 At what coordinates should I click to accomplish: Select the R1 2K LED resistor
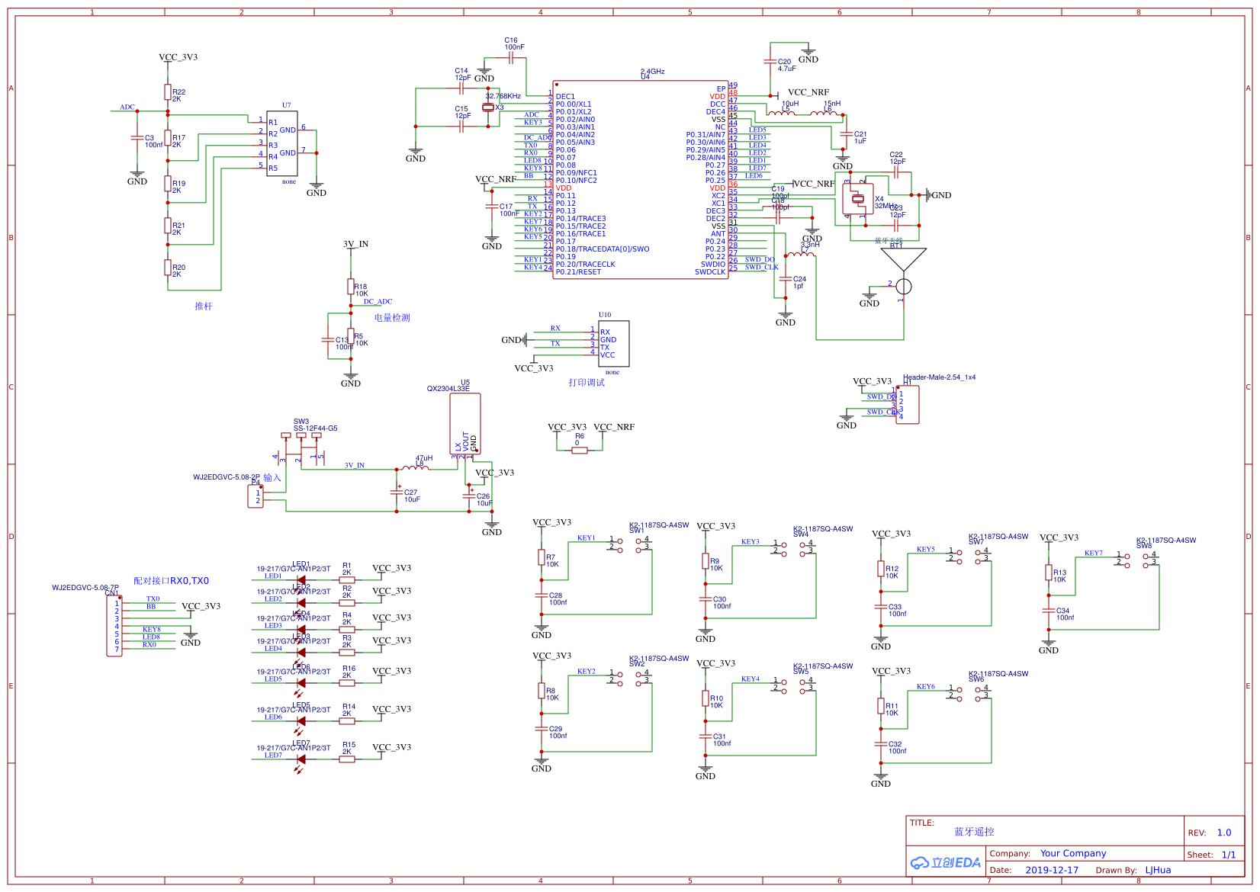347,580
